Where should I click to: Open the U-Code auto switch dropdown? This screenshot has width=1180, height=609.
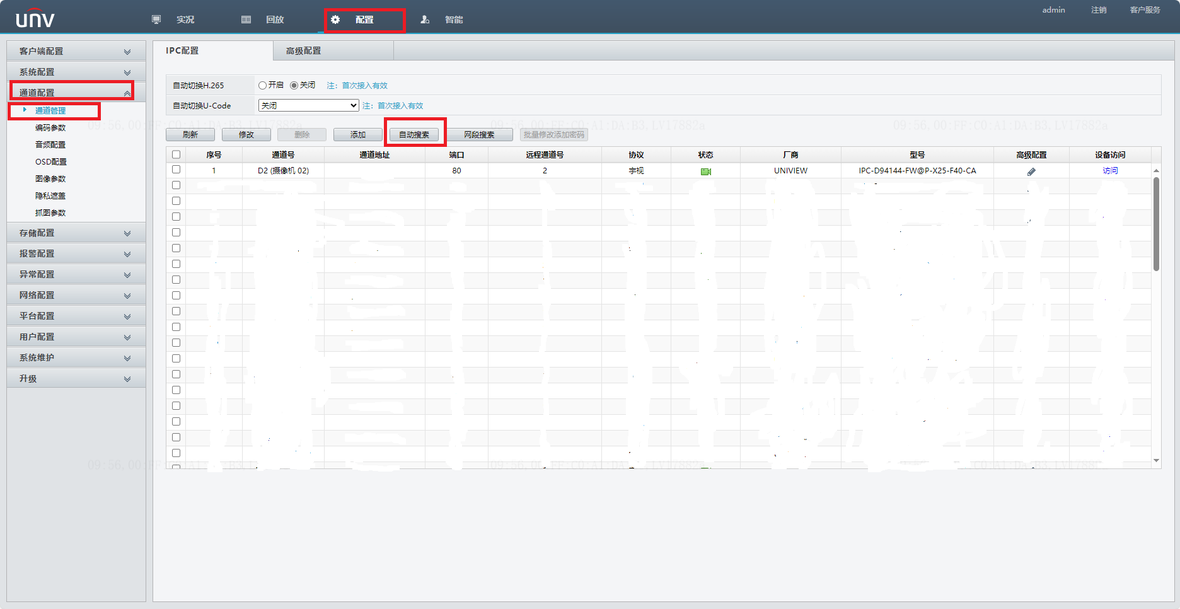309,105
